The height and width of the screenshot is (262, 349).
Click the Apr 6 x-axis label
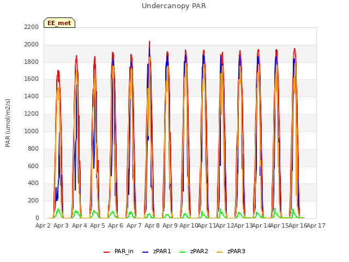pos(116,225)
